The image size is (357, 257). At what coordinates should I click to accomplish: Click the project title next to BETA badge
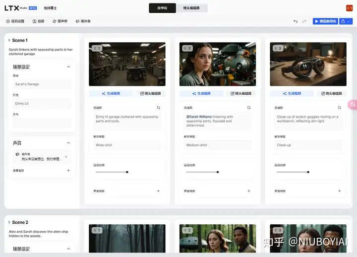(x=50, y=8)
